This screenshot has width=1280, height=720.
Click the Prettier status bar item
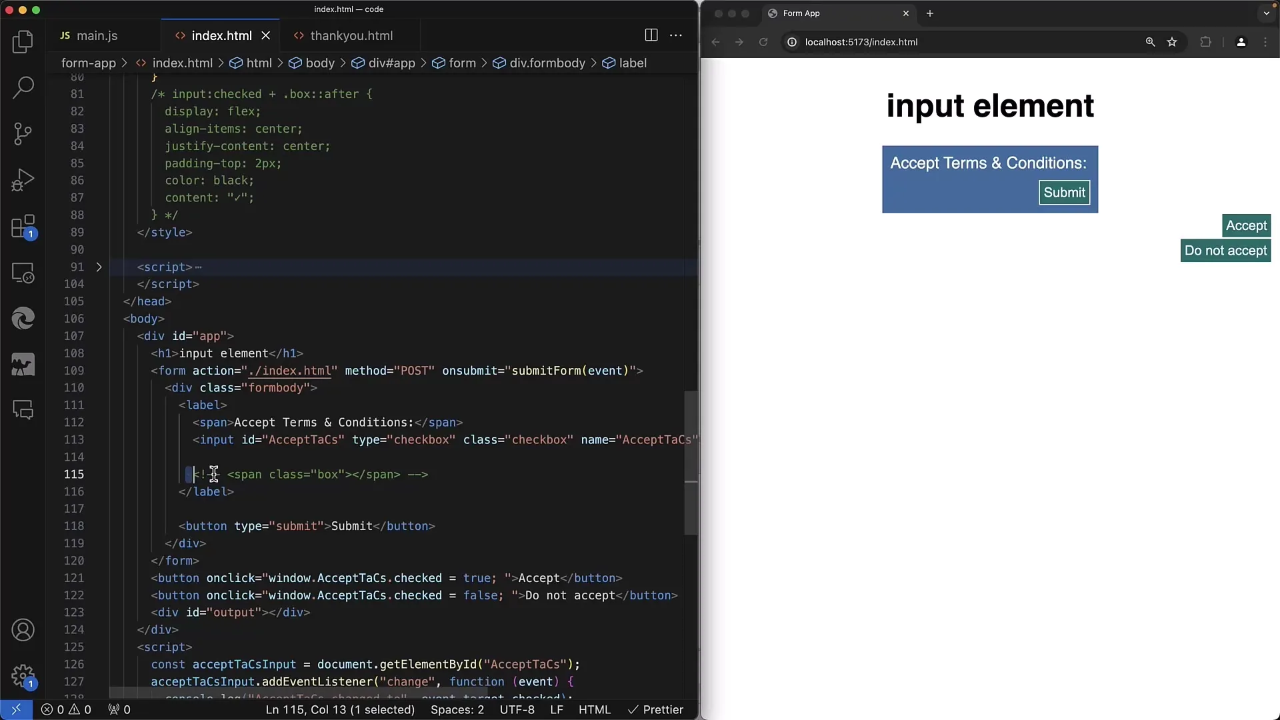click(x=656, y=709)
